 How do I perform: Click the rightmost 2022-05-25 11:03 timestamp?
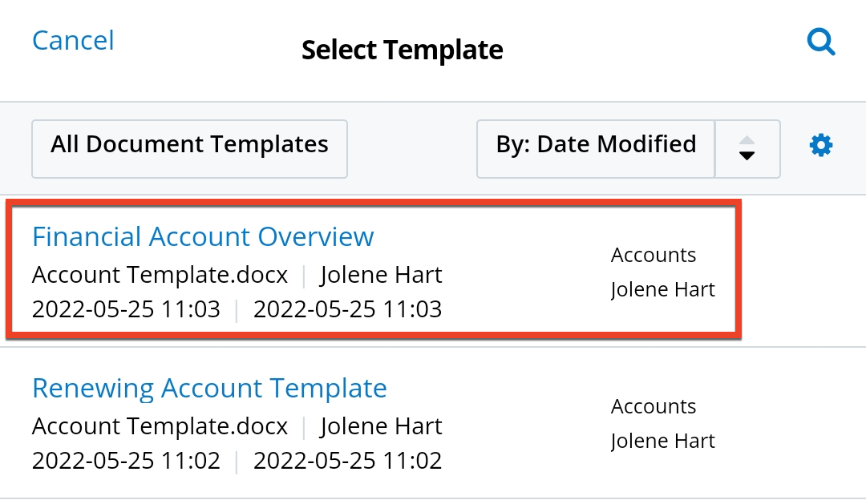tap(347, 310)
